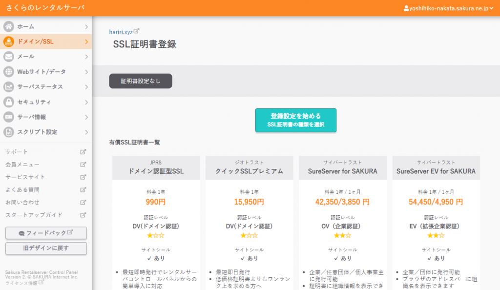
Task: Click external link icon next to お問い合わせ
Action: coord(83,202)
